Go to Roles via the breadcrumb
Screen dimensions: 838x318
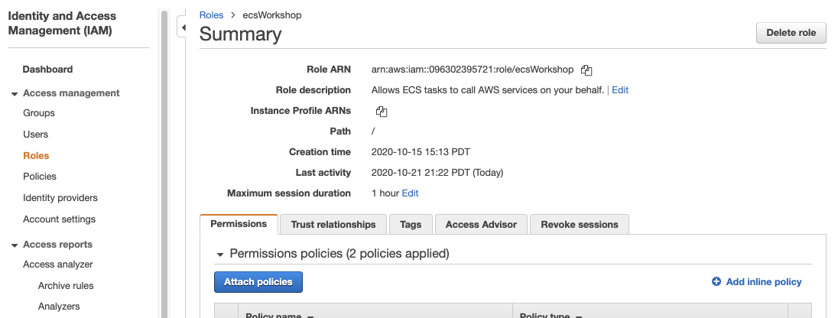(211, 15)
